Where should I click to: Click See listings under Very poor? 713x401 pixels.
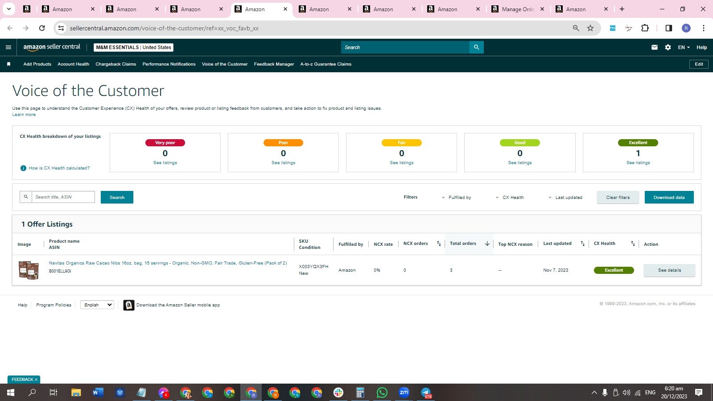pos(165,163)
